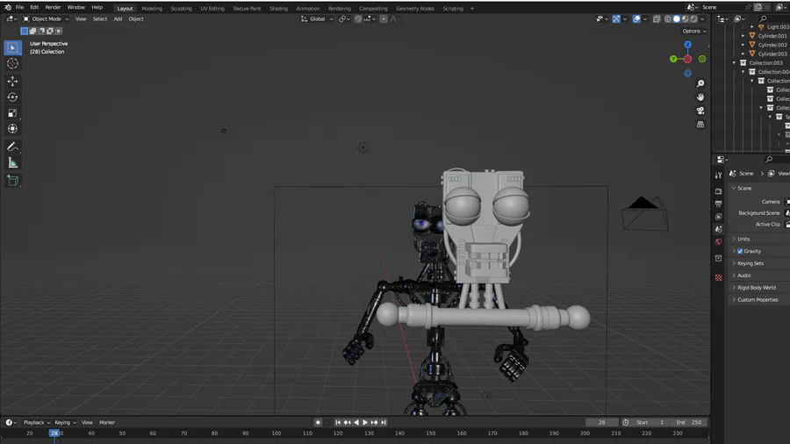Collapse Collection.003 in outliner

(734, 63)
